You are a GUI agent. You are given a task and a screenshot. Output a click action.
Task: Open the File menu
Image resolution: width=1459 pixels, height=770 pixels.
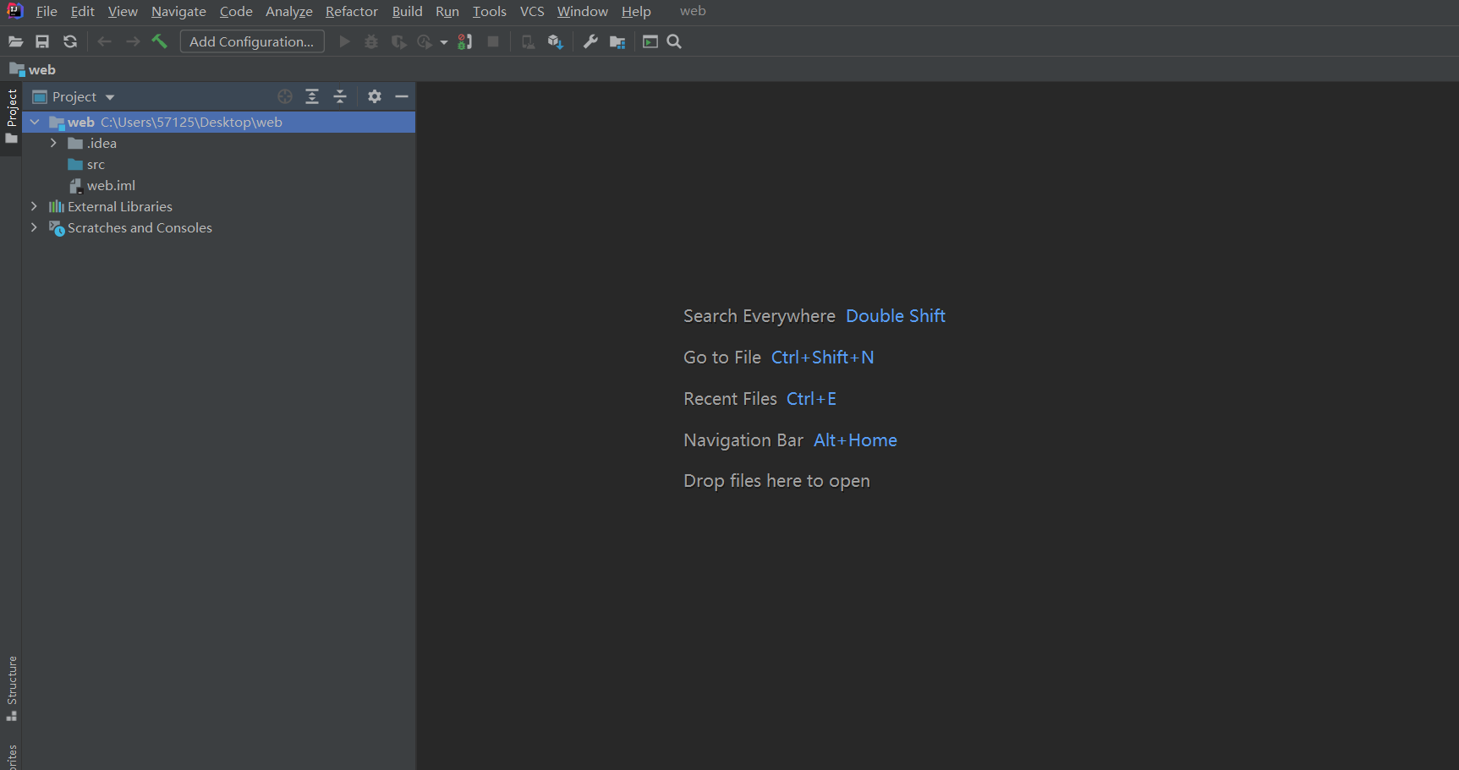point(47,11)
